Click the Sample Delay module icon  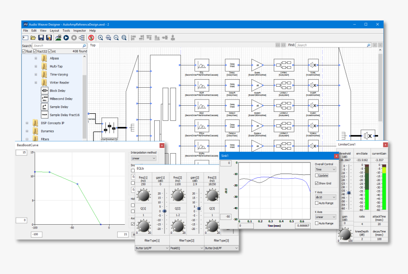[x=45, y=107]
